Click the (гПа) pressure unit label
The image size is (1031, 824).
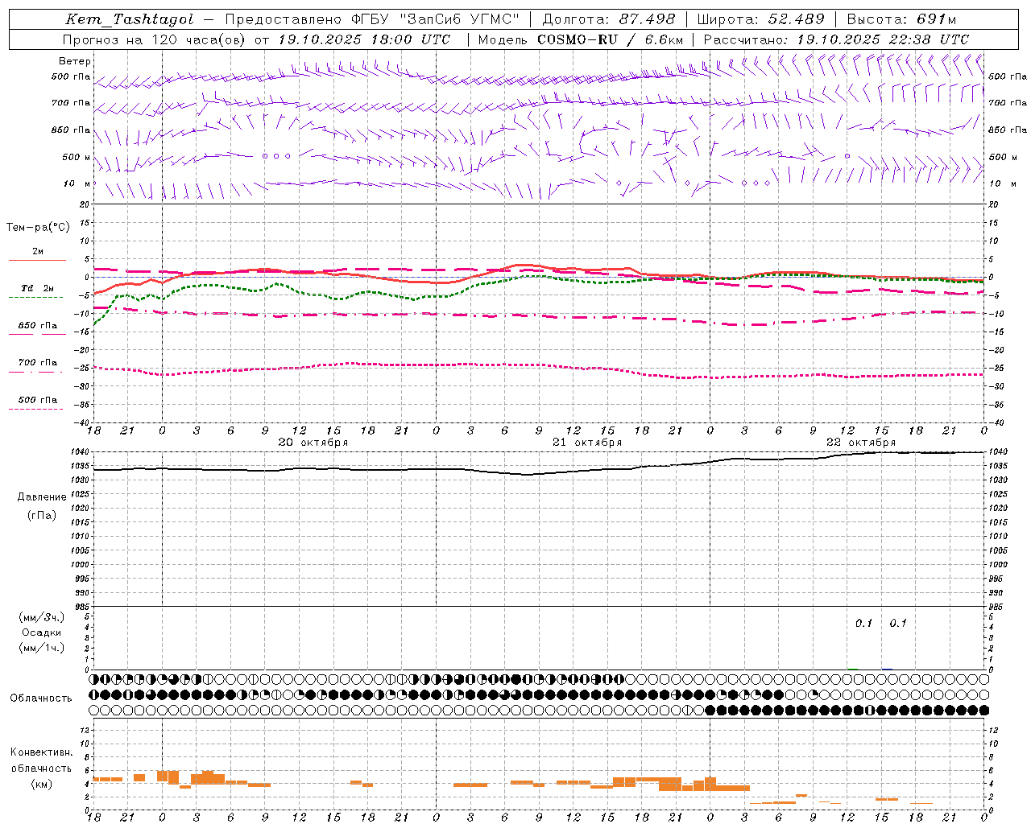coord(42,516)
